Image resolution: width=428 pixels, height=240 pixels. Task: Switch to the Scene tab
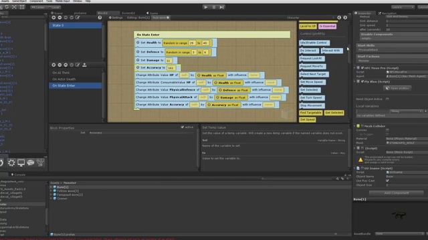tap(57, 13)
